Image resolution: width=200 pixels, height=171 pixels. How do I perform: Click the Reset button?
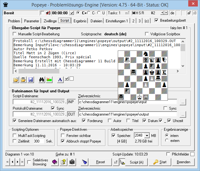(100, 162)
